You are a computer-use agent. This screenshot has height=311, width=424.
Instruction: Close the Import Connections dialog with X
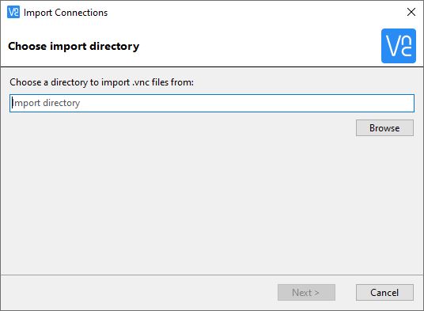[411, 12]
